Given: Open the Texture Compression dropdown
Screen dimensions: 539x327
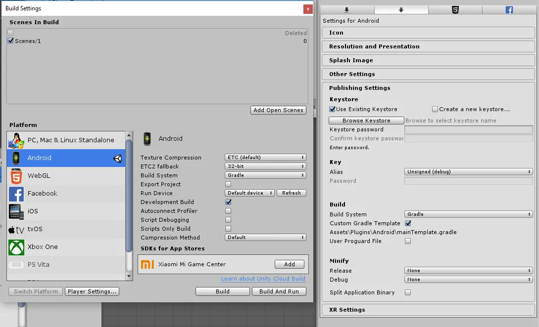Looking at the screenshot, I should [265, 158].
